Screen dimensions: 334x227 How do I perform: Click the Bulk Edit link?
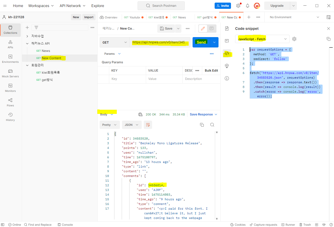[211, 71]
